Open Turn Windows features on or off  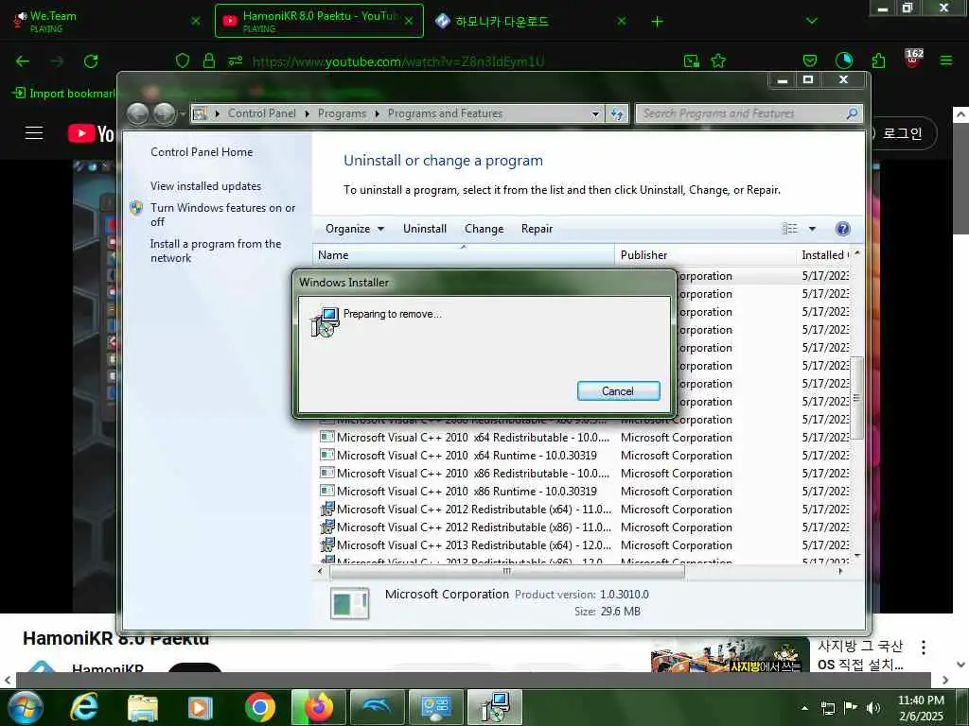(222, 215)
